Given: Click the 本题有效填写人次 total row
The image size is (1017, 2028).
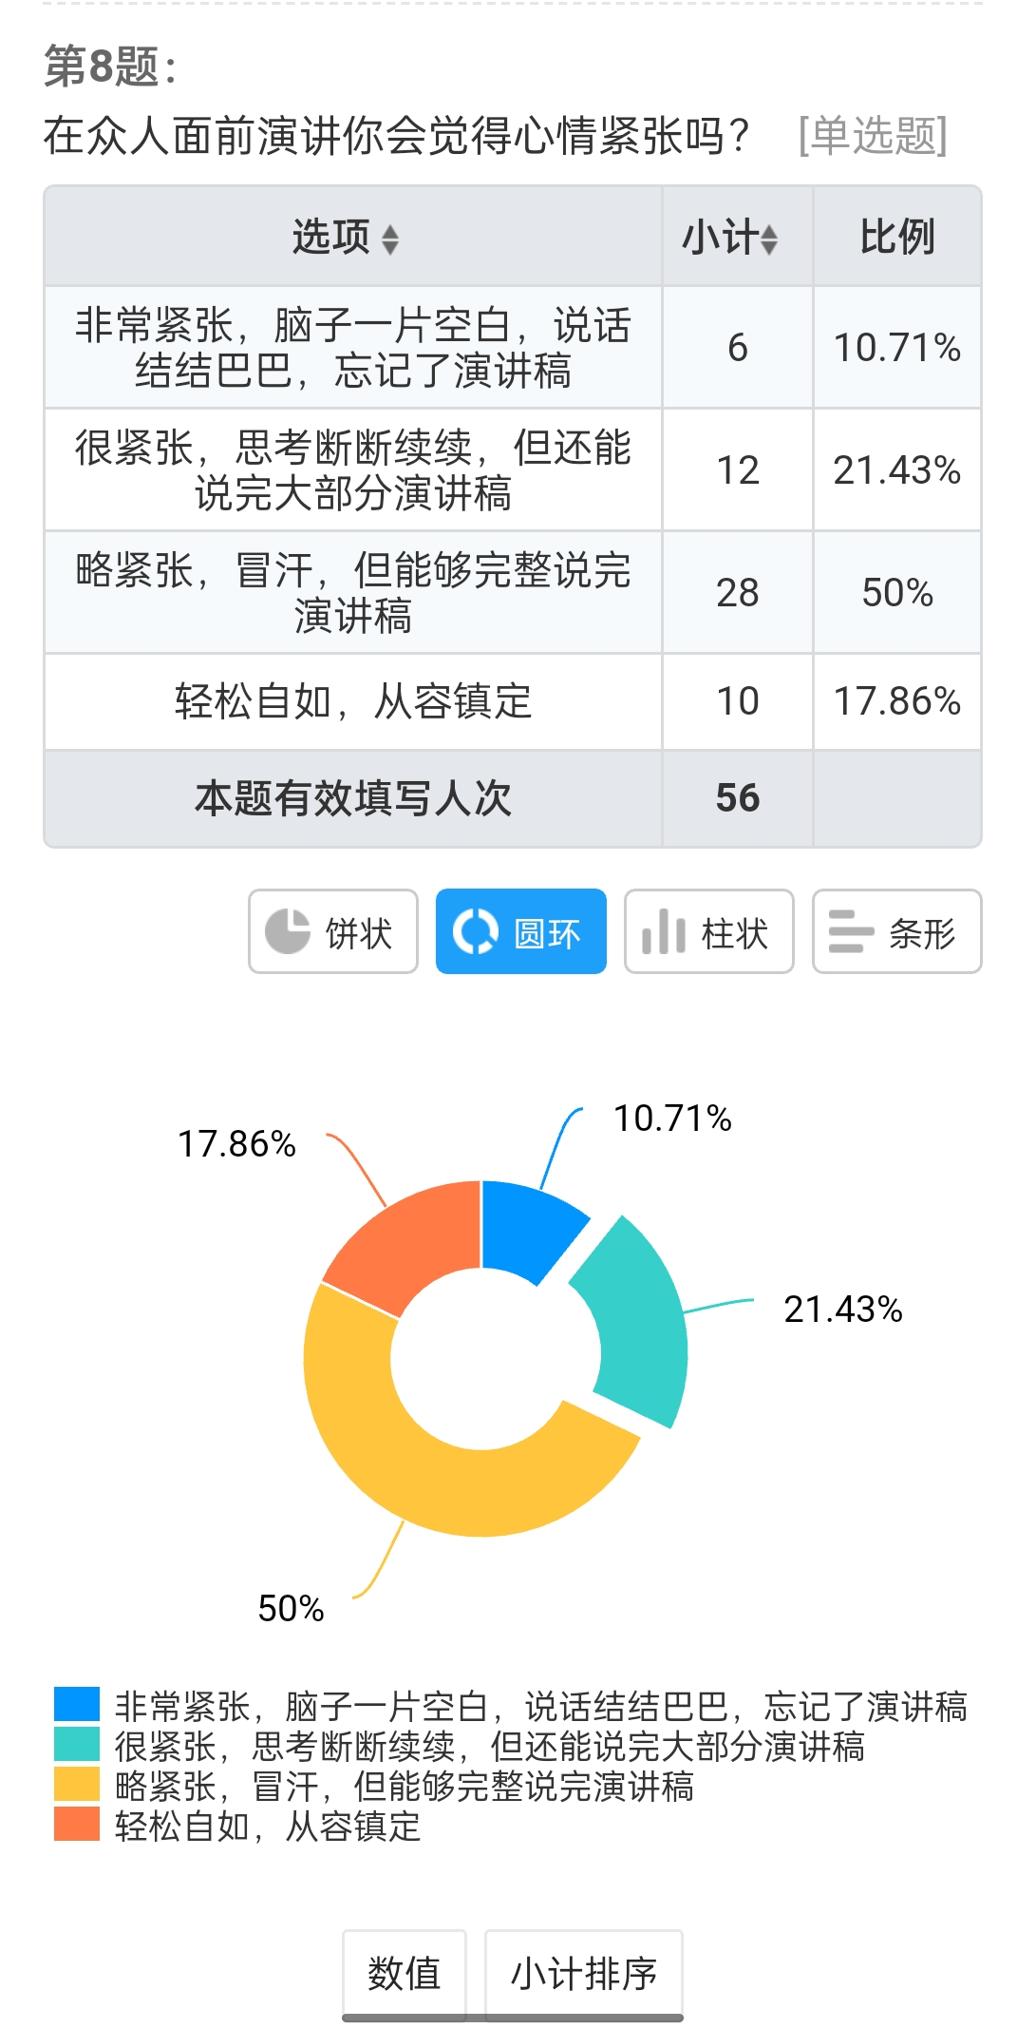Looking at the screenshot, I should [352, 798].
